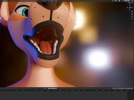Play the animation forward
Screen dimensions: 134x100
coord(53,88)
